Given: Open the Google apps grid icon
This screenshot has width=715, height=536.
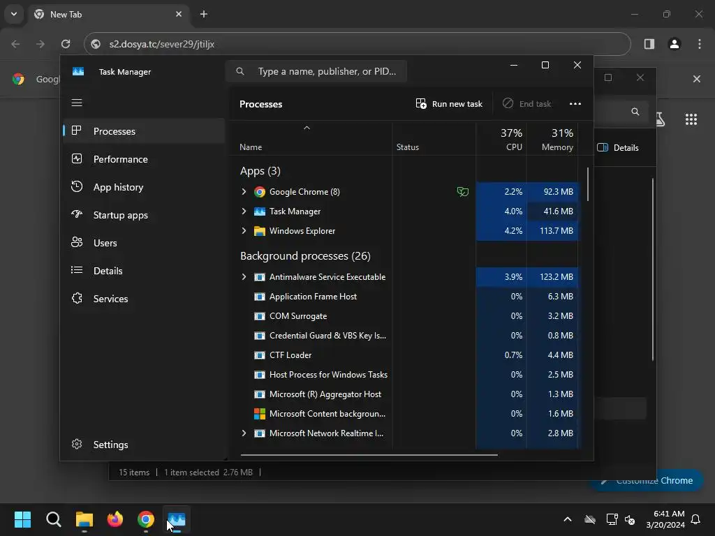Looking at the screenshot, I should (x=691, y=119).
